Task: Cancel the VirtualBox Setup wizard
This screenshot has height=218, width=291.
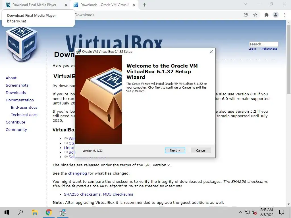Action: pyautogui.click(x=201, y=150)
